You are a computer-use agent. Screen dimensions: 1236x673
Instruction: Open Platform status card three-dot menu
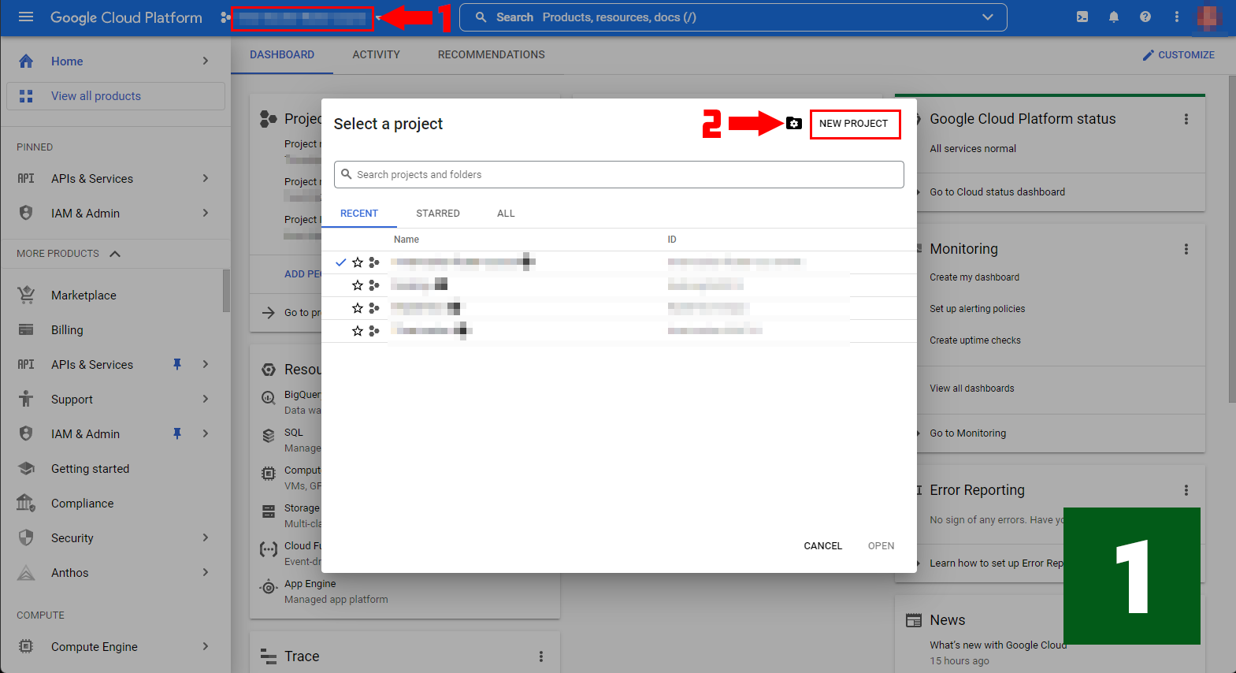[1186, 119]
